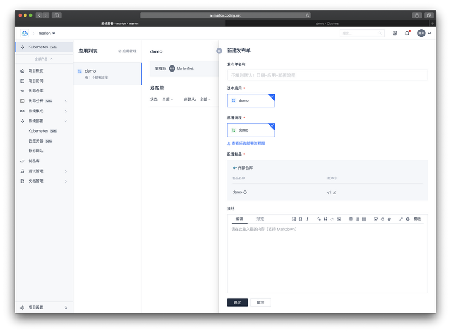This screenshot has height=333, width=451.
Task: Click the 确定 button
Action: (237, 302)
